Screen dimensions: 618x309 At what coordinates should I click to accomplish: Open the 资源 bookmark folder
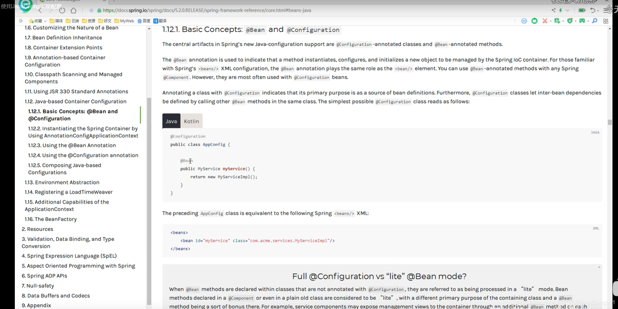tap(89, 21)
